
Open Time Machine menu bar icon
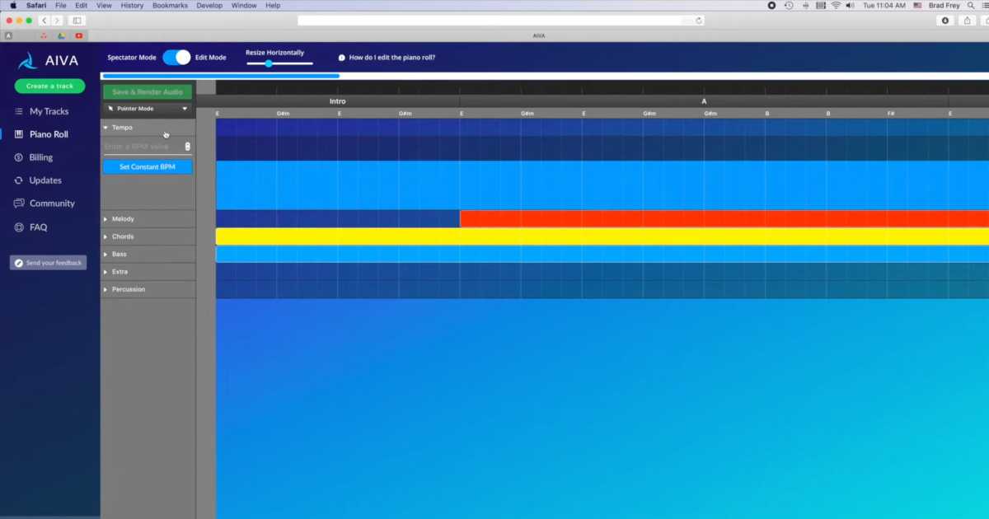tap(789, 5)
